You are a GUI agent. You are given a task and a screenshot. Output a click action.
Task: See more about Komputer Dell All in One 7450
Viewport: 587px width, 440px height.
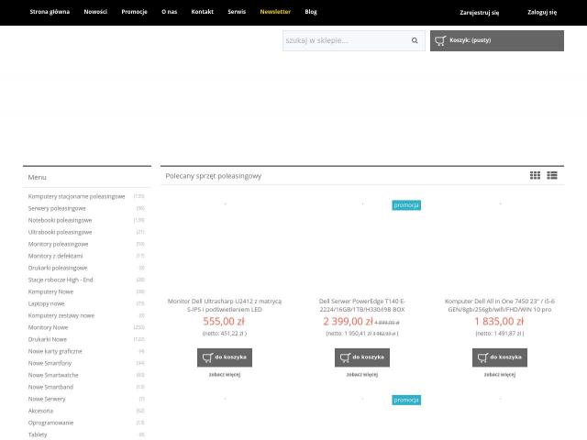tap(500, 374)
